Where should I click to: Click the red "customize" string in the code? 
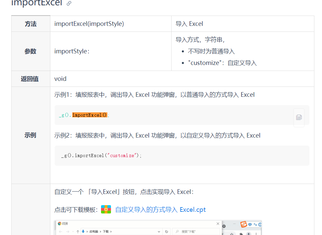[122, 155]
